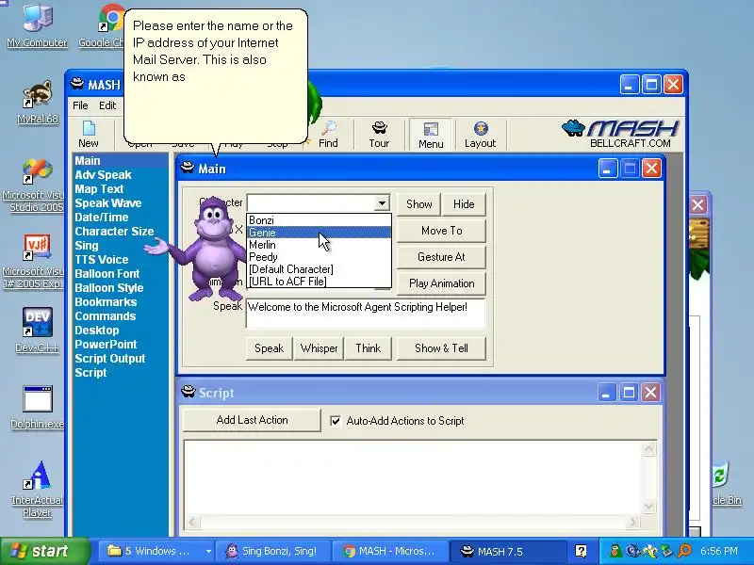Open TTS Voice from sidebar
The width and height of the screenshot is (754, 565).
pyautogui.click(x=102, y=260)
